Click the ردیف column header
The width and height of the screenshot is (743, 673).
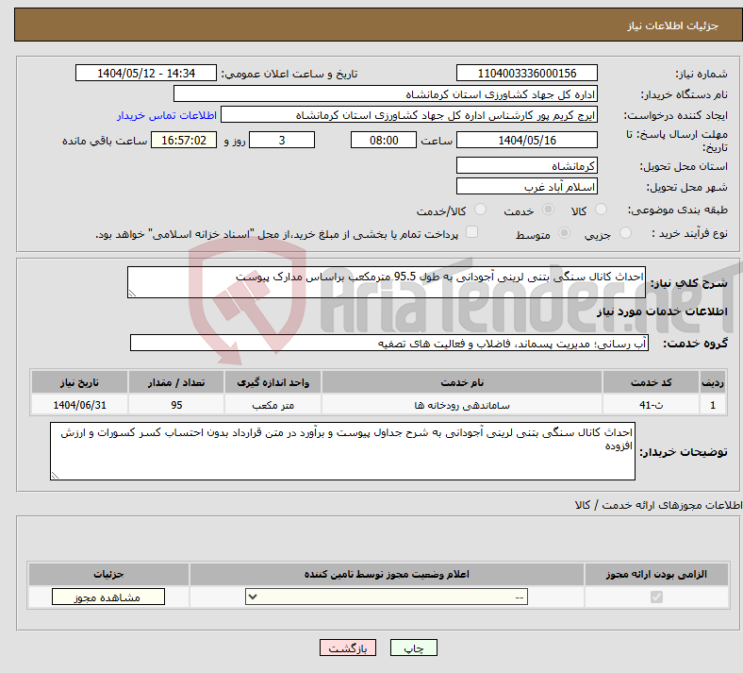click(713, 382)
